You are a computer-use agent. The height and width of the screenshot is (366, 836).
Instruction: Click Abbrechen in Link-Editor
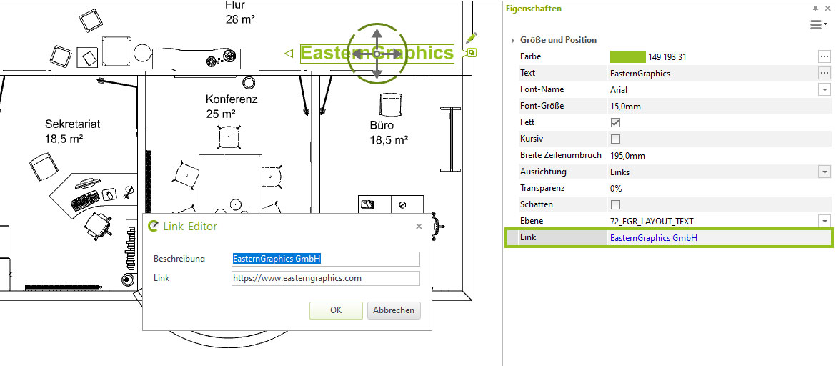(394, 310)
